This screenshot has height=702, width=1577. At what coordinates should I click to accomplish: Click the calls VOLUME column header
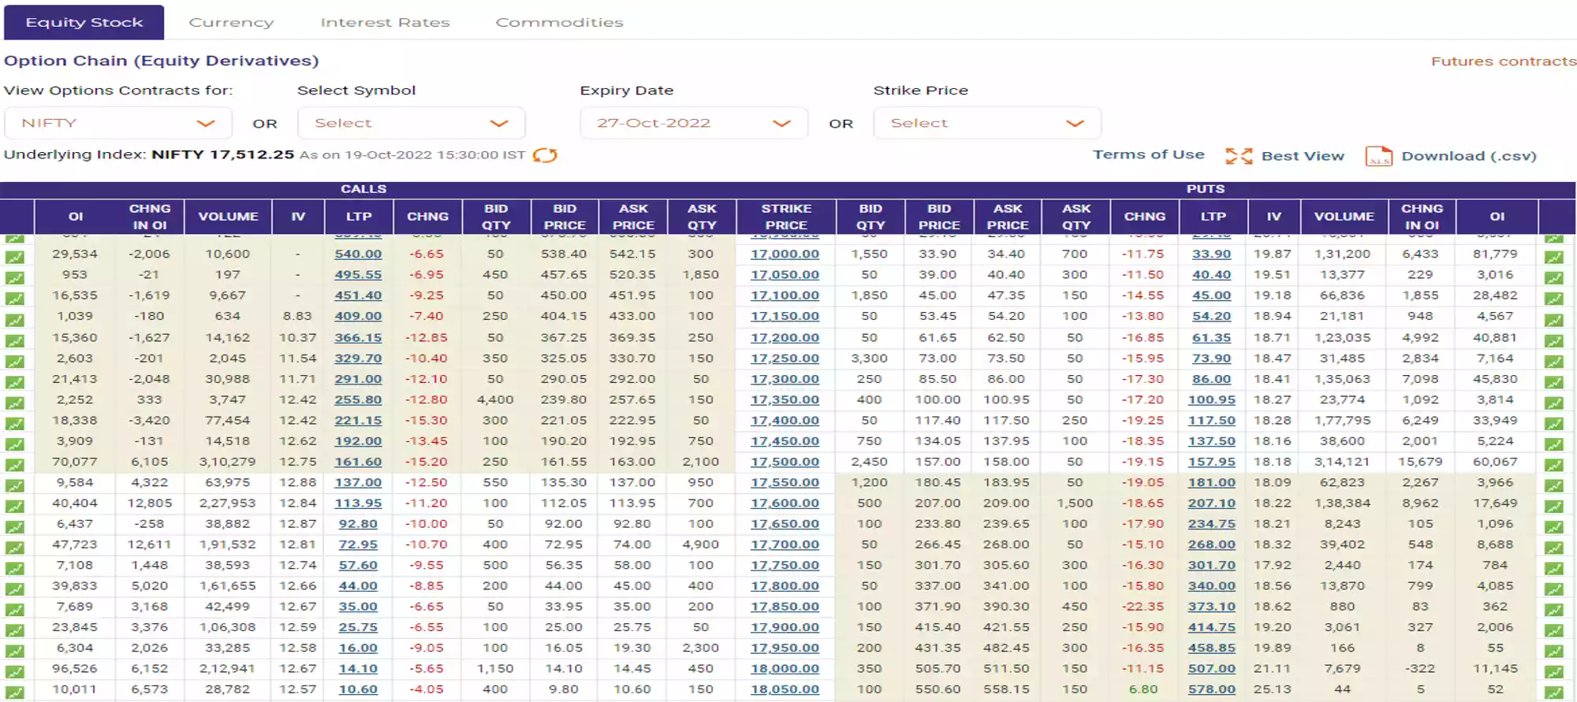point(228,217)
